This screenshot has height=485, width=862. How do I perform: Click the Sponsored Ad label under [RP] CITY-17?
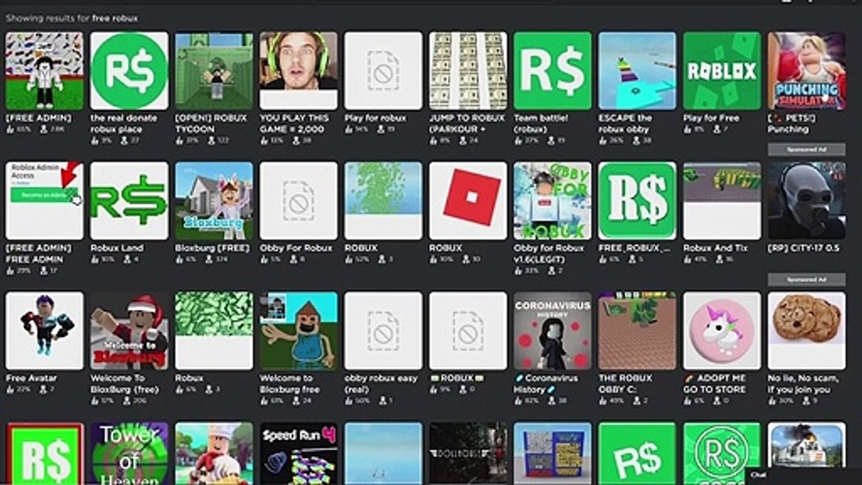pyautogui.click(x=807, y=280)
